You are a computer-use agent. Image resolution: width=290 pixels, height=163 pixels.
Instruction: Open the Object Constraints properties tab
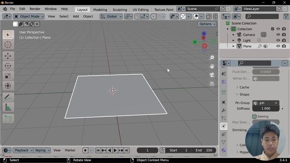point(223,134)
